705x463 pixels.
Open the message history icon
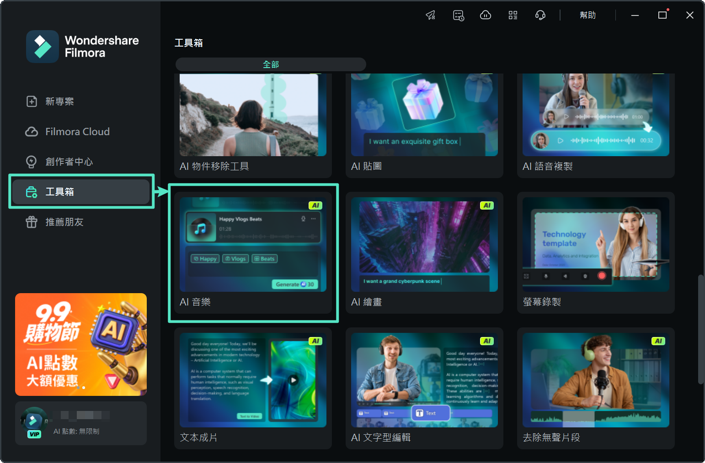tap(459, 15)
